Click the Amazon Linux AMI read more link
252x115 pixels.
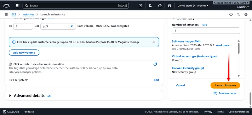tap(223, 45)
